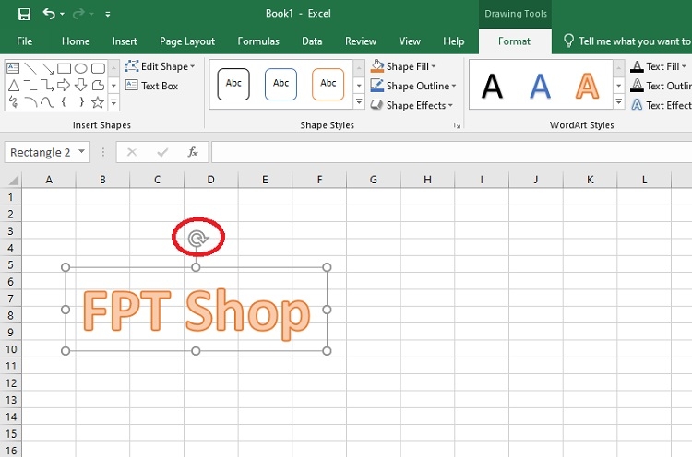Viewport: 692px width, 457px height.
Task: Apply the black fill WordArt style
Action: coord(492,86)
